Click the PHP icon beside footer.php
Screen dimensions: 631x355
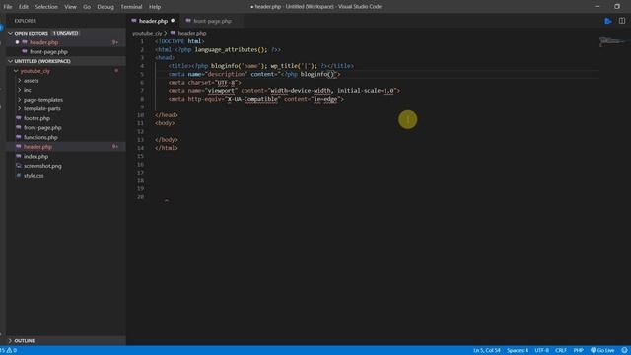click(18, 118)
